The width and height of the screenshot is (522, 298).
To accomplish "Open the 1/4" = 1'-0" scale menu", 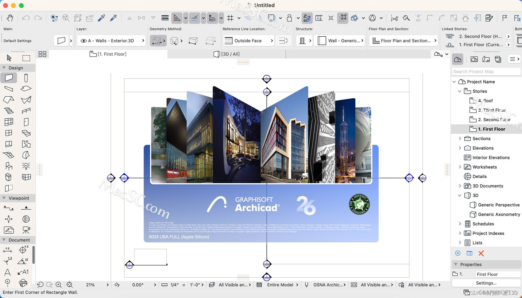I will pos(183,285).
